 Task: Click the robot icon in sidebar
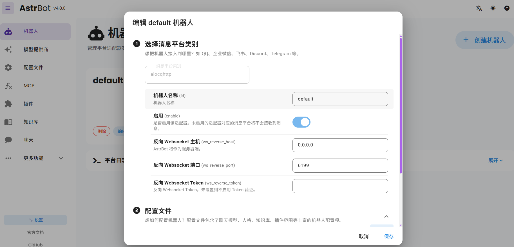point(8,32)
